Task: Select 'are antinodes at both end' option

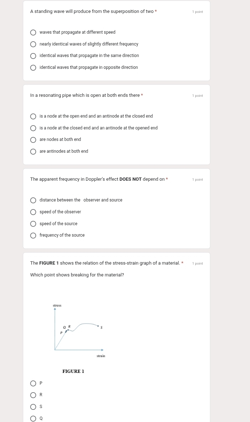Action: [x=33, y=152]
